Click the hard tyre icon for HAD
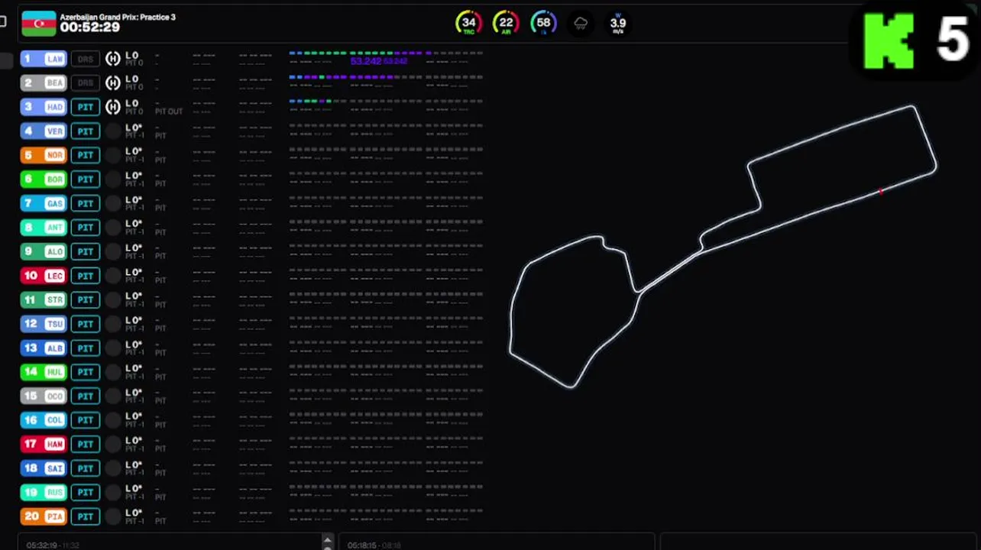This screenshot has width=981, height=550. pos(113,107)
